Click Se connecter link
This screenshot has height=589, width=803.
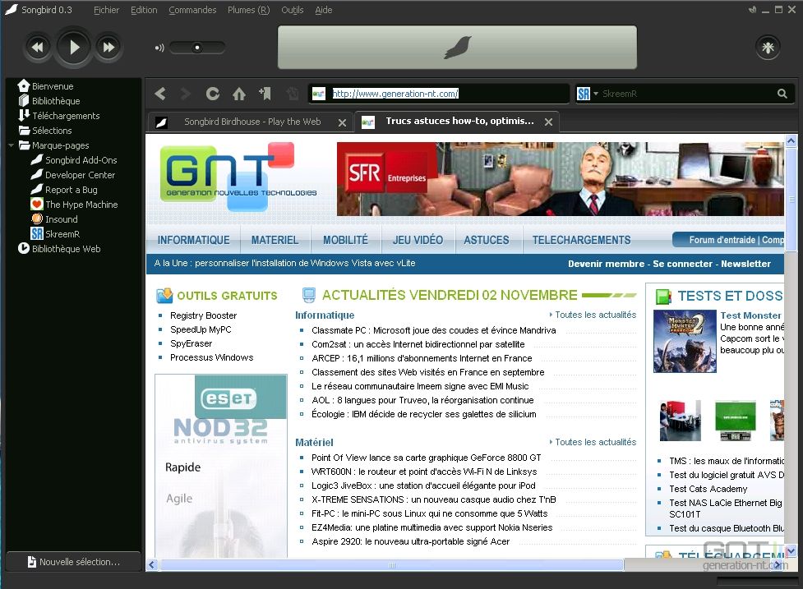pos(682,264)
